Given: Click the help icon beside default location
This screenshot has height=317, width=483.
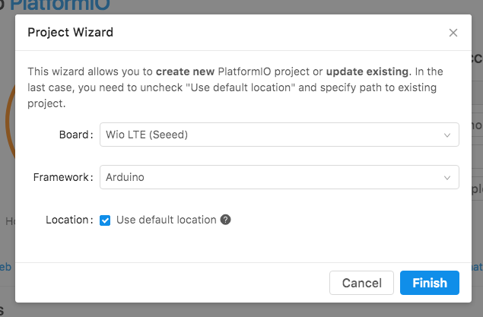Looking at the screenshot, I should (x=225, y=220).
